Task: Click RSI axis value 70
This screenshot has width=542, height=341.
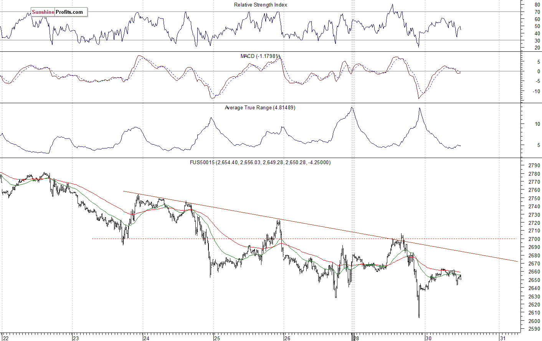Action: click(x=537, y=12)
